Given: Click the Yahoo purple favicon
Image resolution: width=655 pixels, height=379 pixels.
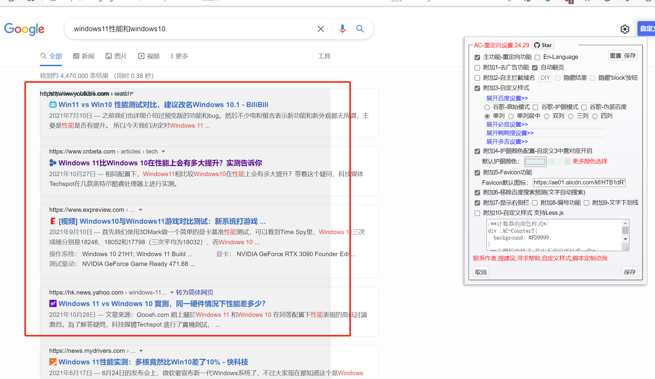Looking at the screenshot, I should coord(53,303).
